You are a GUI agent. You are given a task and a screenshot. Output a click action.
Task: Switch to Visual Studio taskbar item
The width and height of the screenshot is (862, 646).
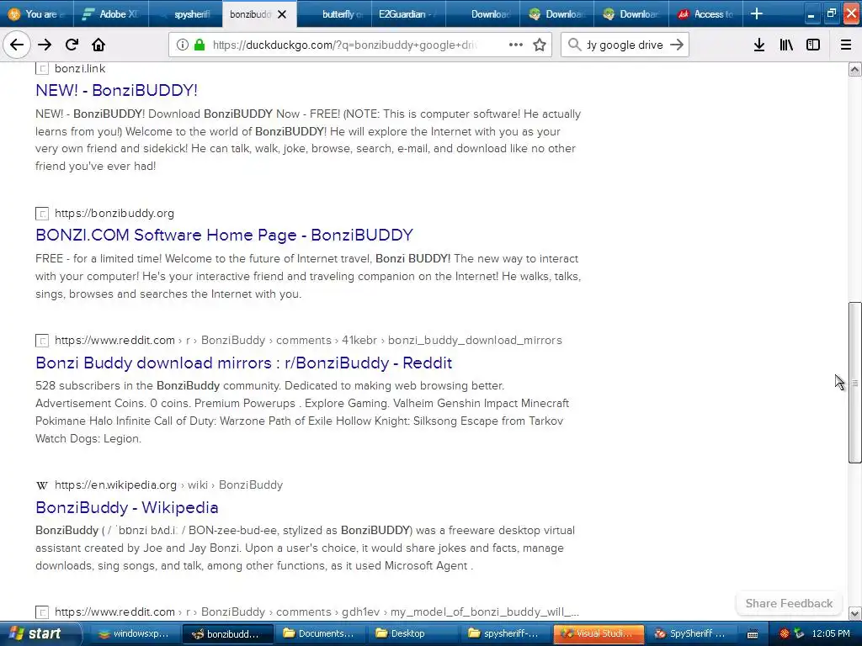coord(599,633)
